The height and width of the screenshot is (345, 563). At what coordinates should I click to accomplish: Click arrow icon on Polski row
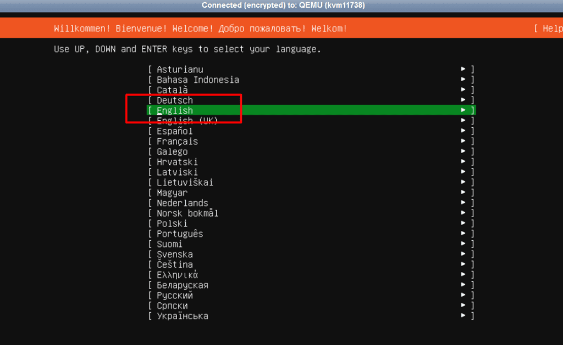point(463,224)
